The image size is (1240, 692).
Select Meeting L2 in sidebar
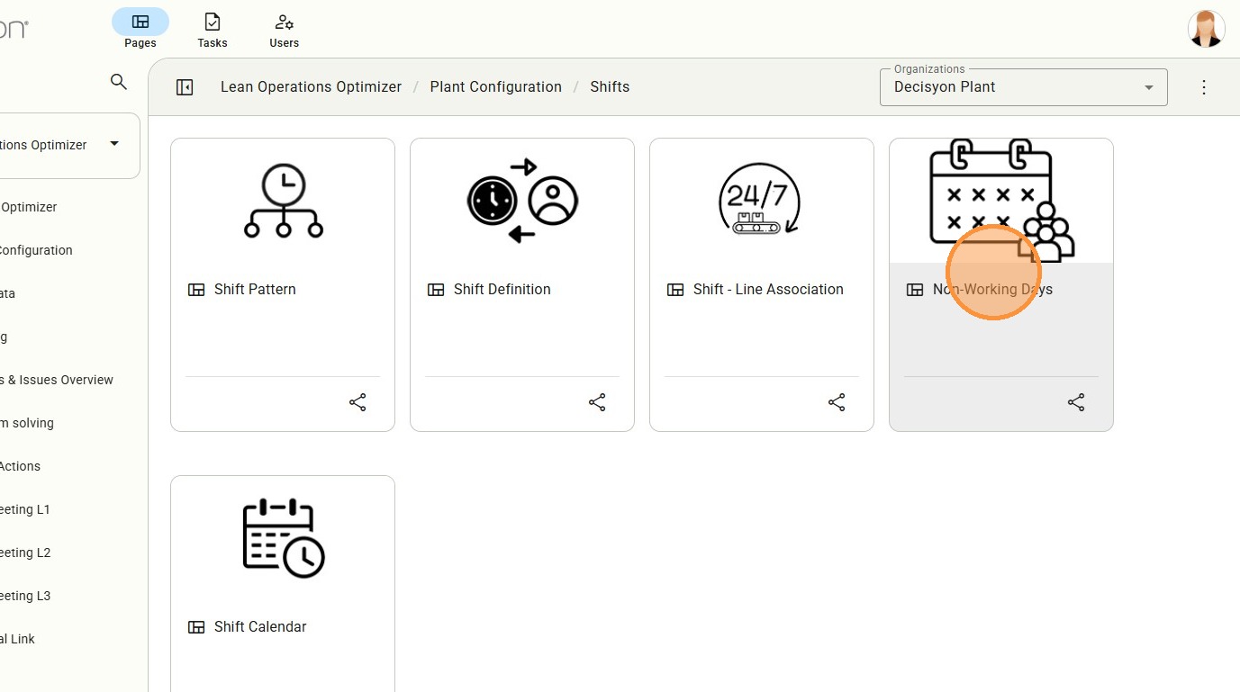click(25, 553)
